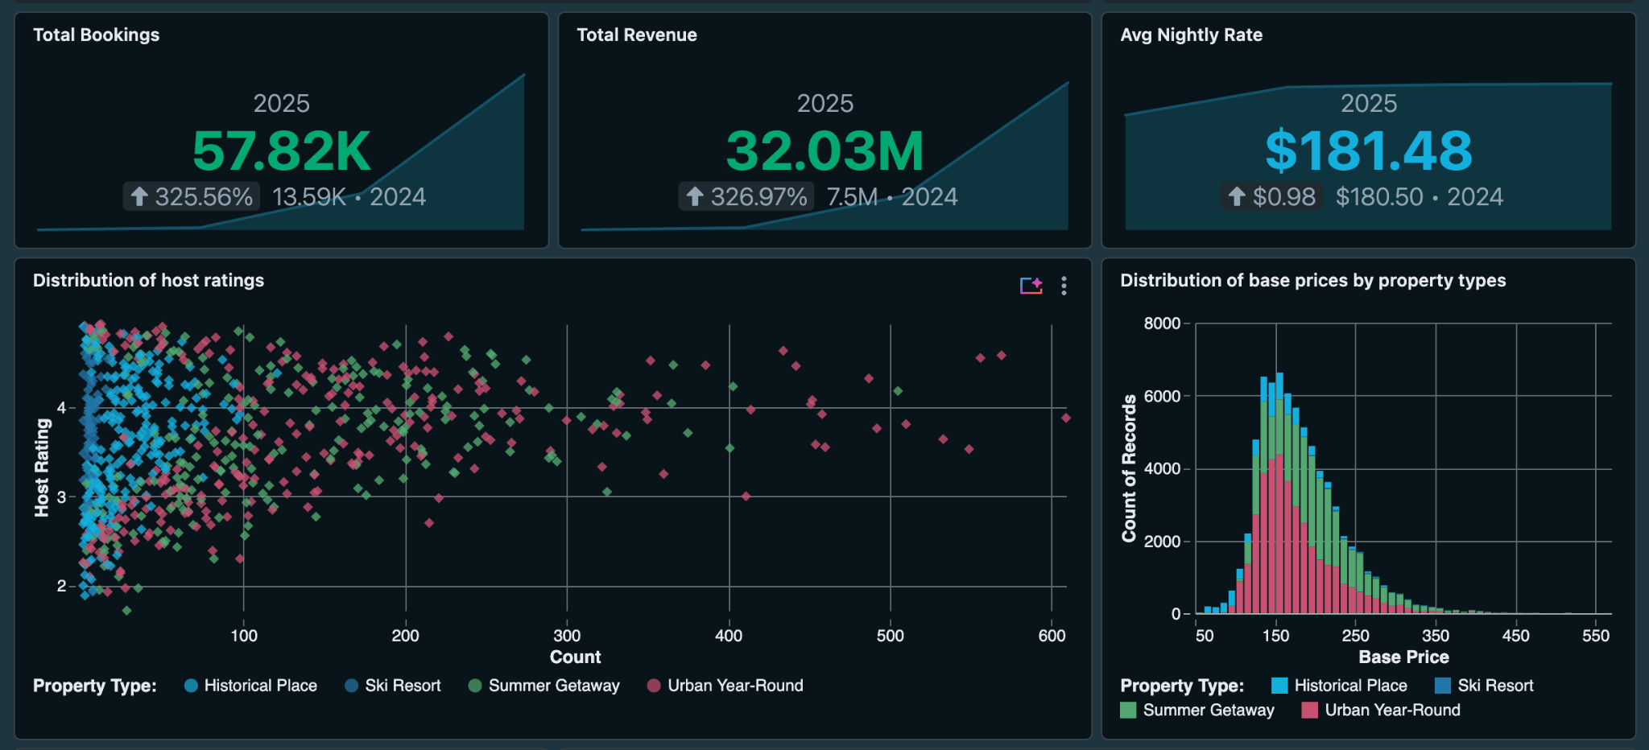Select Ski Resort circle in scatter chart legend

351,686
